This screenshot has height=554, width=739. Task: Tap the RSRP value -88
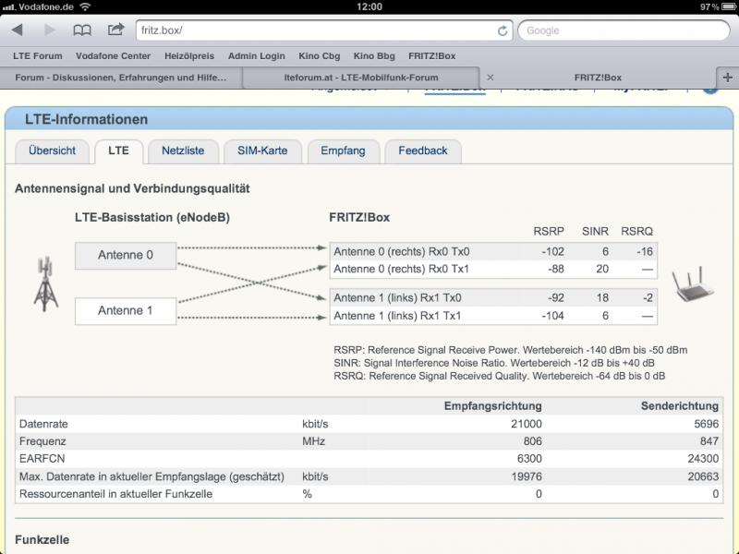(556, 269)
